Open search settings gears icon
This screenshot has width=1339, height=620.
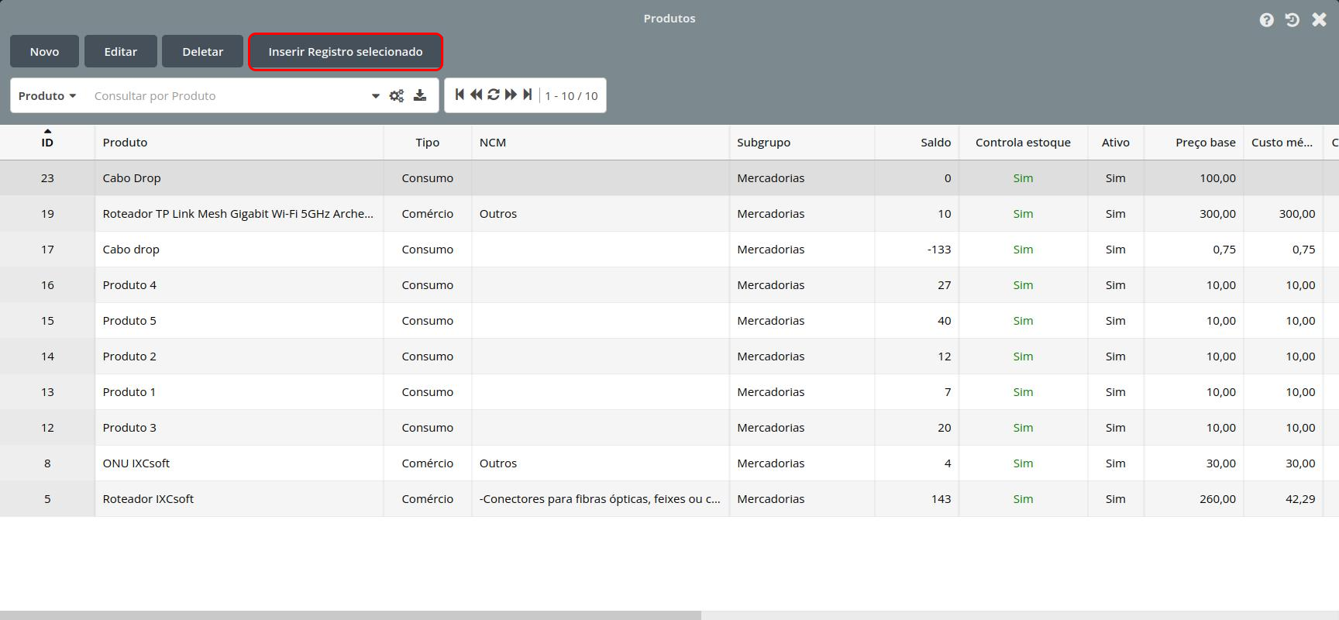point(397,96)
